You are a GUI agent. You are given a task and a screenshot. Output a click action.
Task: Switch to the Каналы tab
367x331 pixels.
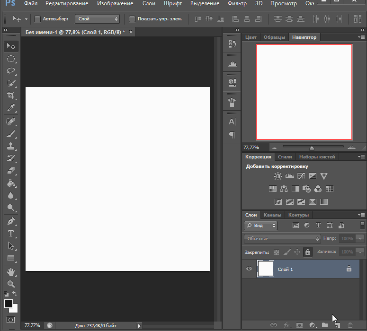pyautogui.click(x=272, y=215)
